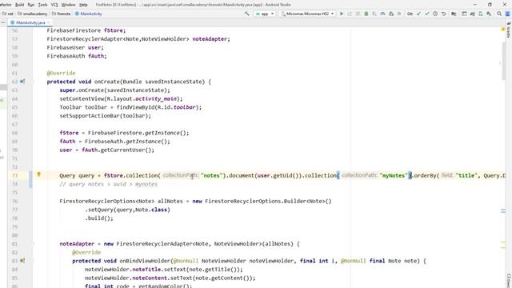Viewport: 512px width, 288px height.
Task: Collapse the noteAdapter anonymous class fold marker
Action: [x=33, y=243]
